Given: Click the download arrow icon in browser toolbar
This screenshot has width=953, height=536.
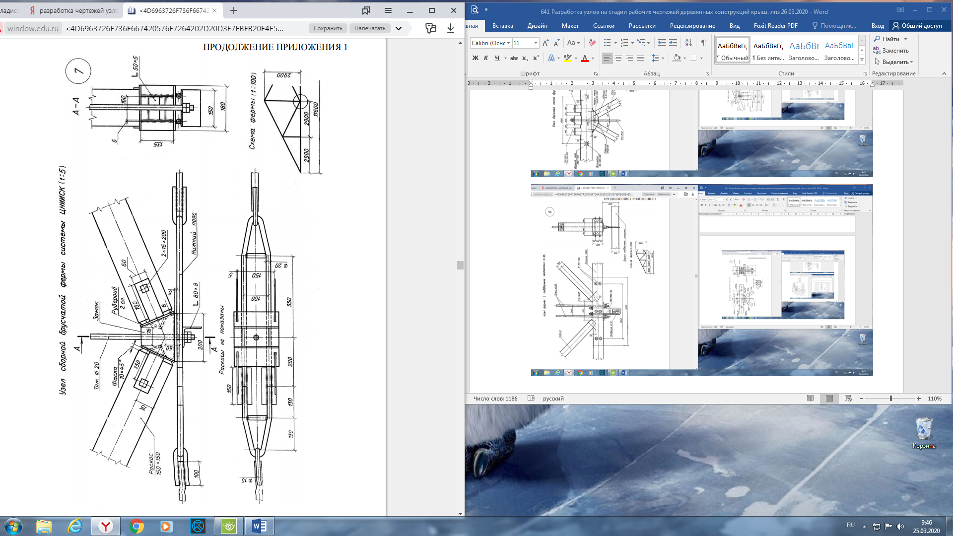Looking at the screenshot, I should (x=451, y=28).
